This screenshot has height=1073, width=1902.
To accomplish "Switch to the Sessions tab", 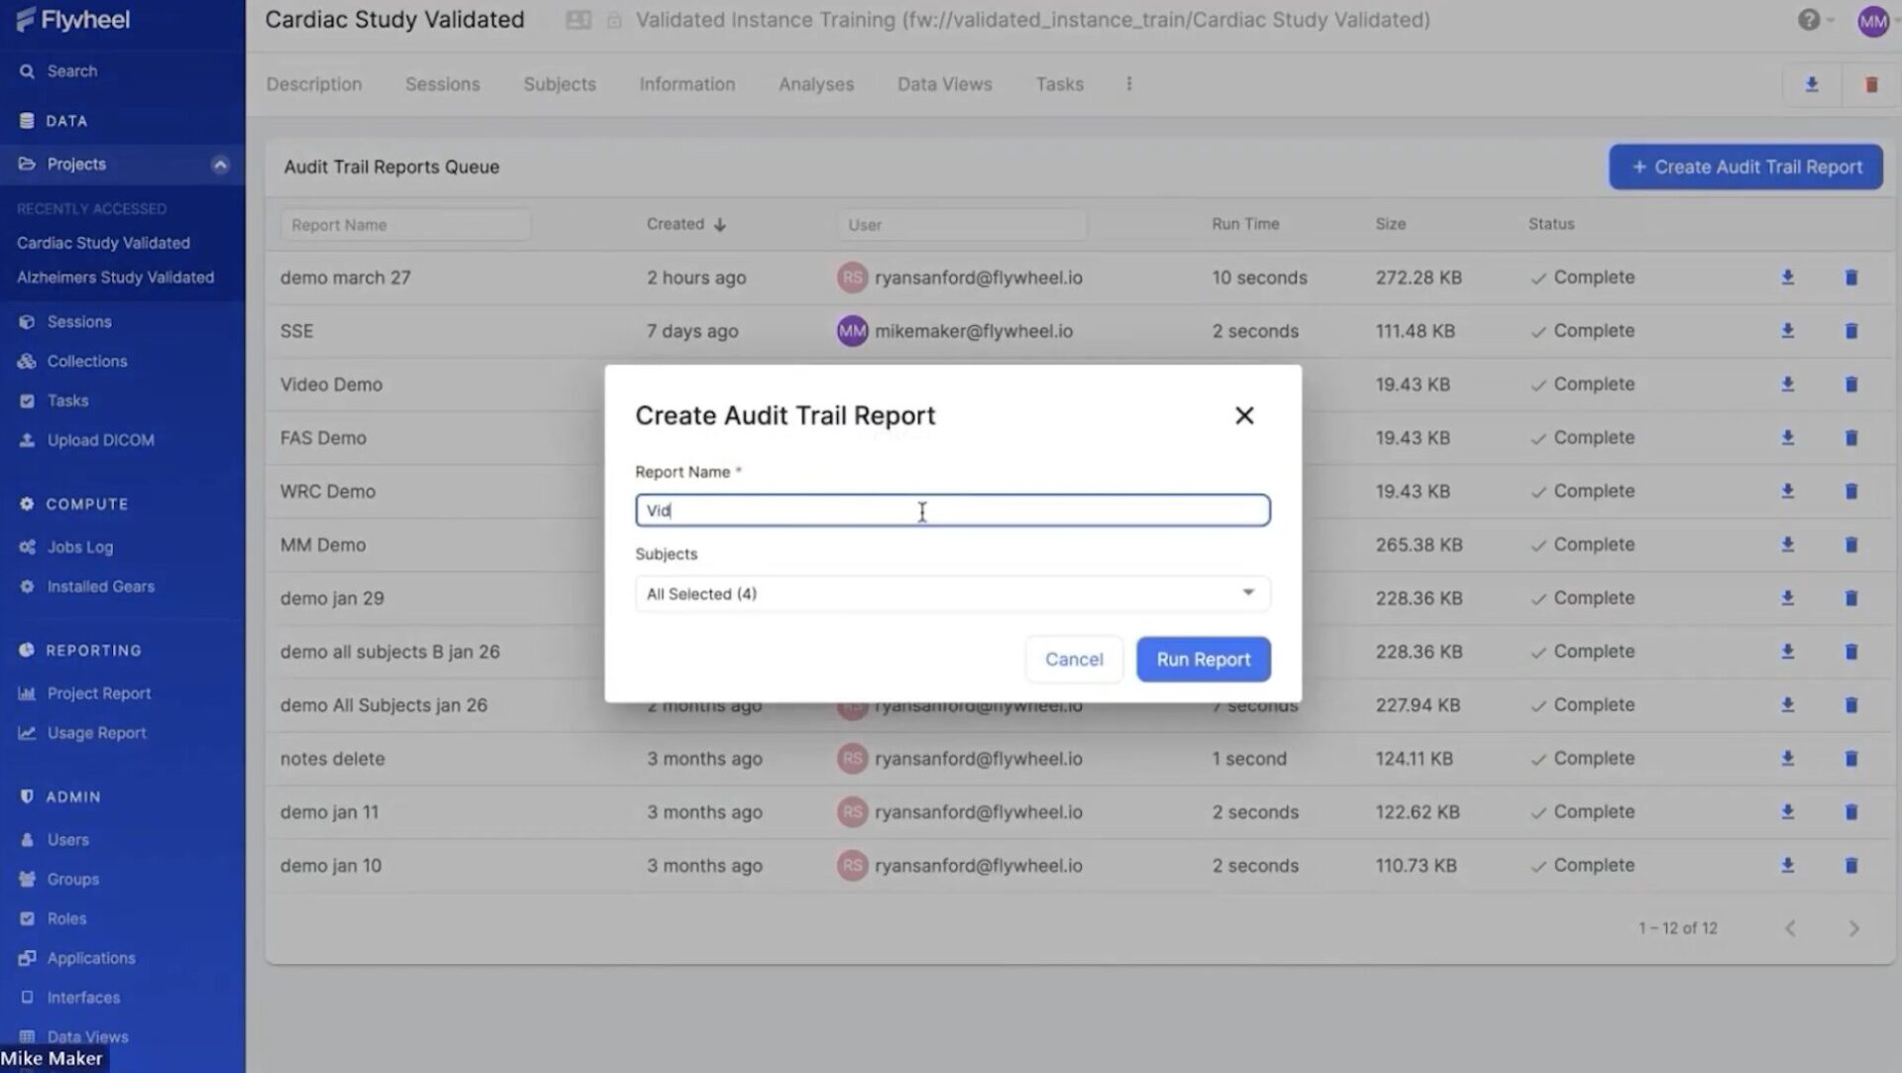I will (x=442, y=84).
